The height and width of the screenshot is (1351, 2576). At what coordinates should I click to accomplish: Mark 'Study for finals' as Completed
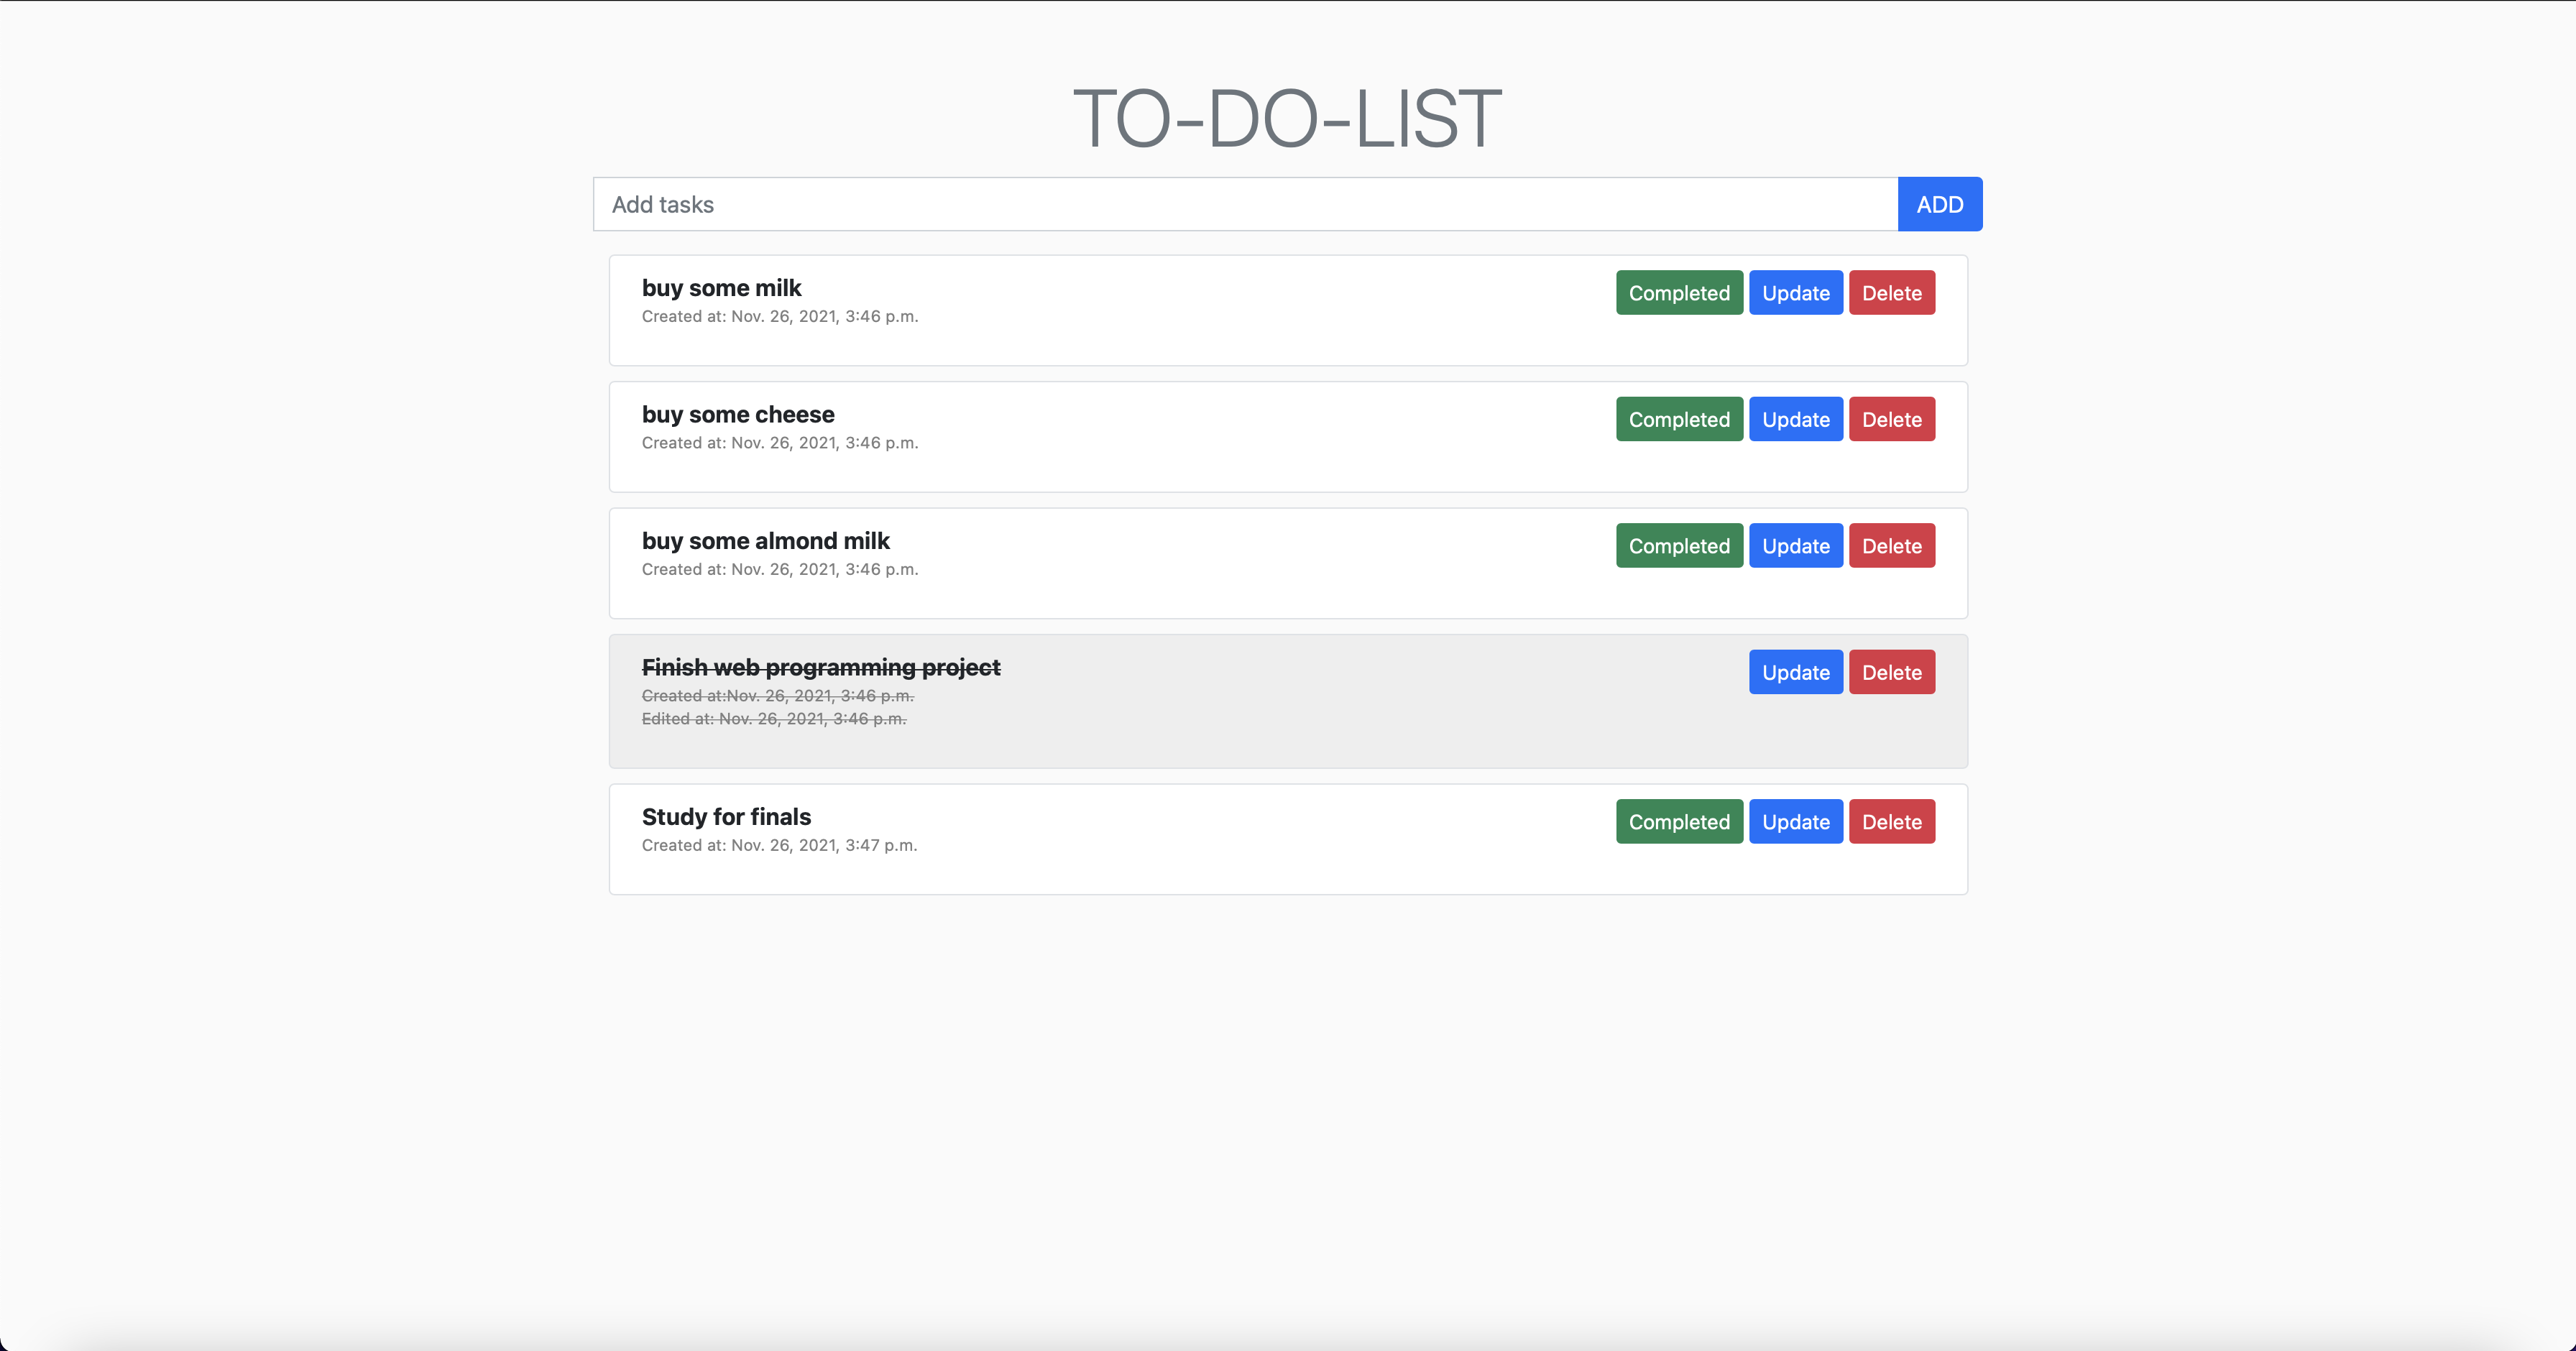pyautogui.click(x=1678, y=821)
